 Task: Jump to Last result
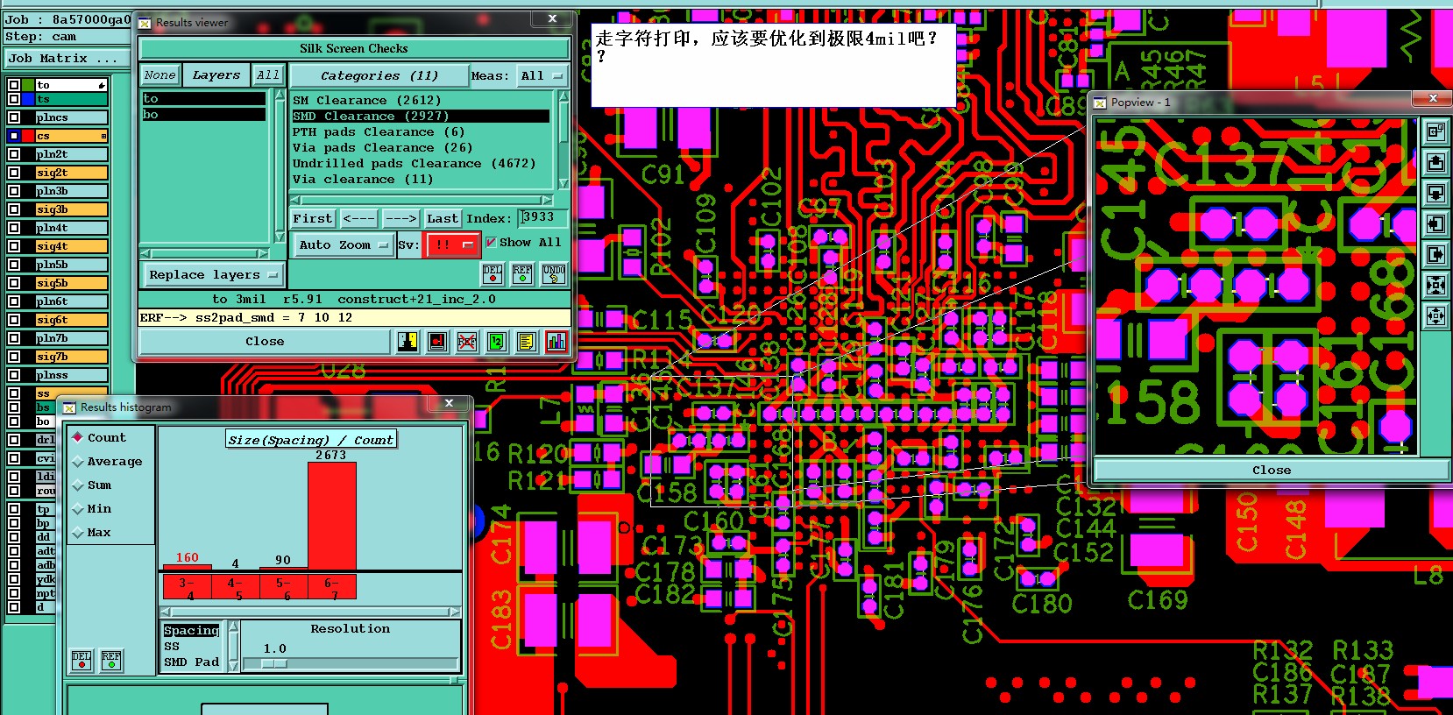[x=443, y=218]
